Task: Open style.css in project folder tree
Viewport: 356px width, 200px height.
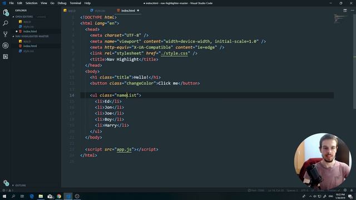Action: click(x=28, y=51)
